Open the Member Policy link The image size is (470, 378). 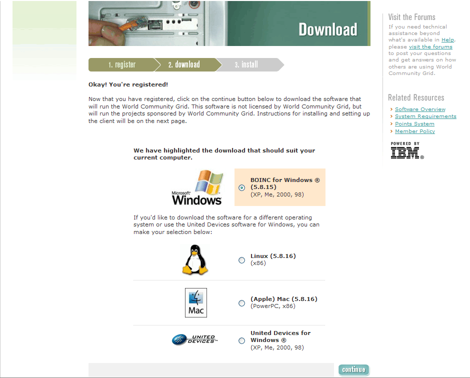pyautogui.click(x=415, y=131)
